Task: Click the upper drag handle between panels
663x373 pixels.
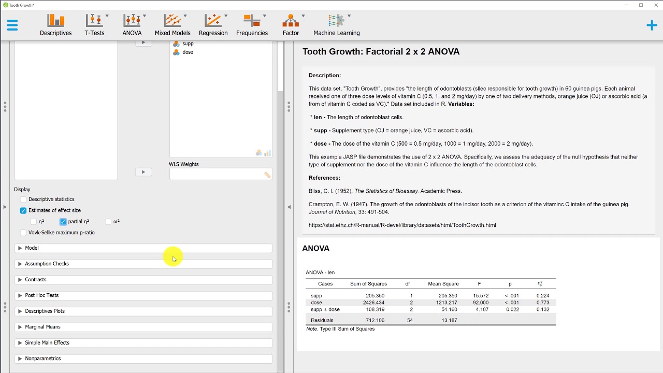Action: pyautogui.click(x=289, y=107)
